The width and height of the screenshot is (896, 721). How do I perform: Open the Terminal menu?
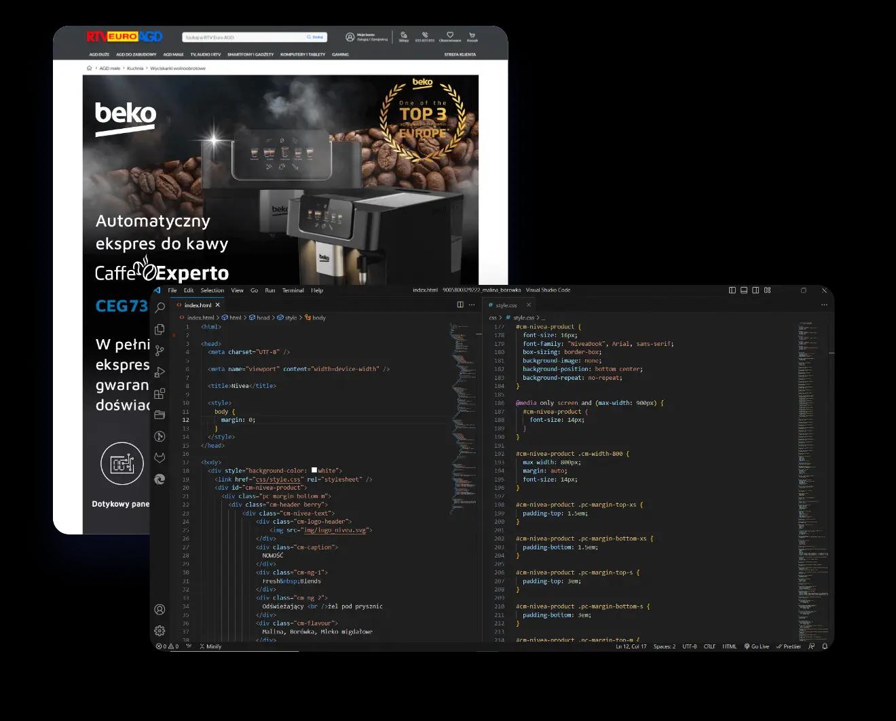tap(293, 290)
